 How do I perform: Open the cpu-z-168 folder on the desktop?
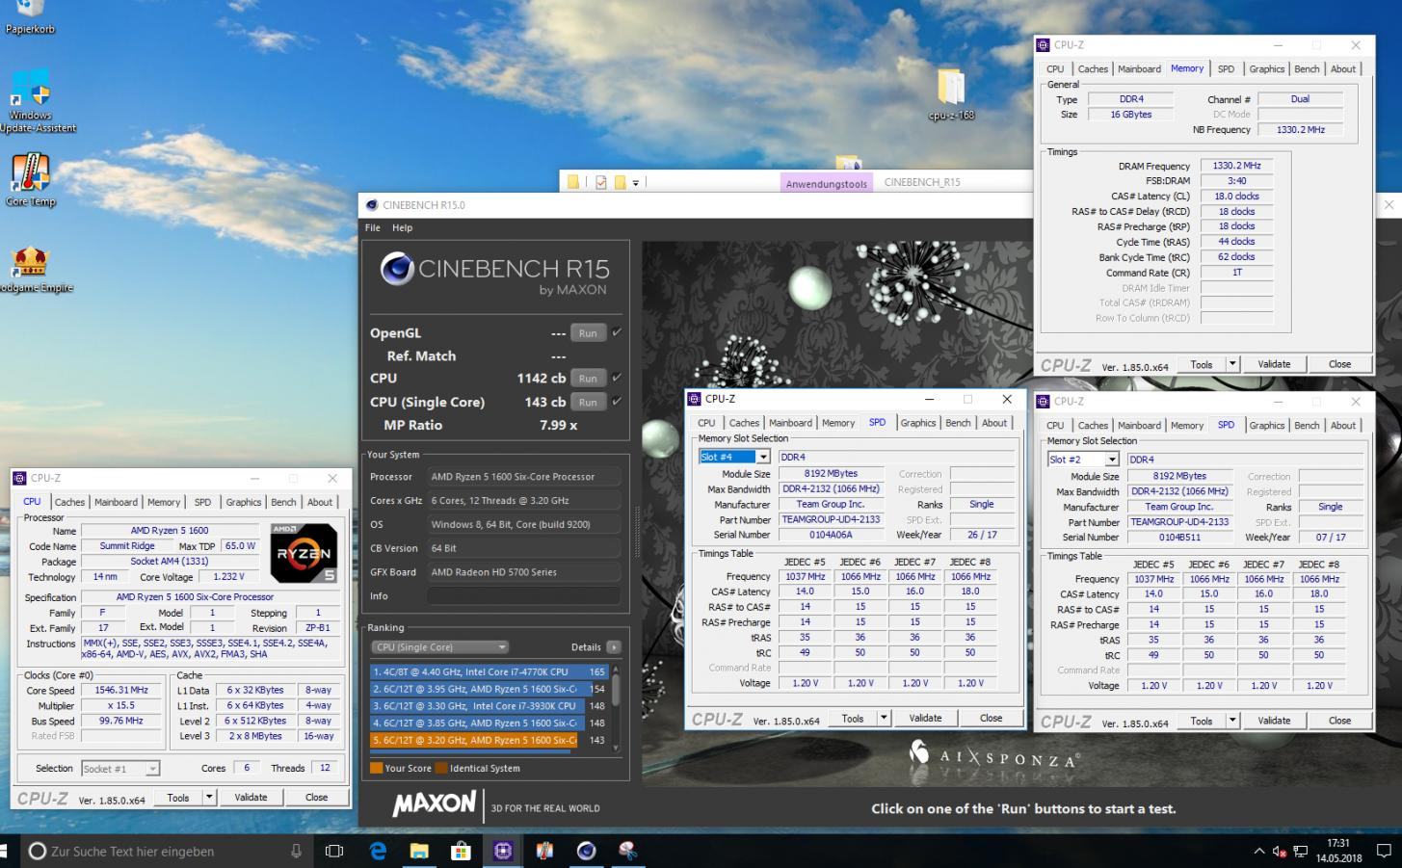[x=951, y=94]
